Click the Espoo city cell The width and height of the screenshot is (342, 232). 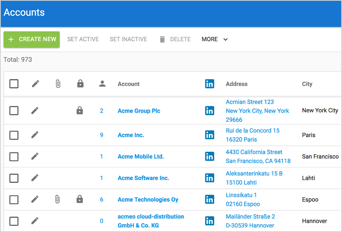[x=310, y=199]
